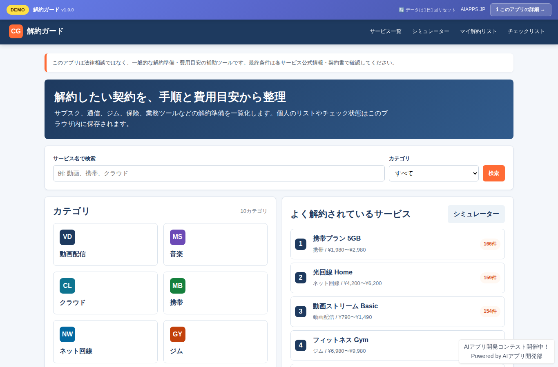The image size is (558, 367).
Task: Open the 光回線 Home service title
Action: (333, 272)
